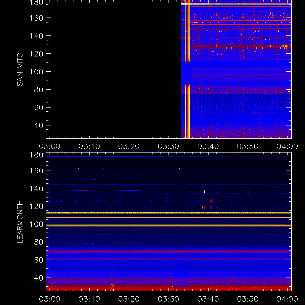This screenshot has height=305, width=305.
Task: Choose the 03:30 time label below Learmonth plot
Action: point(169,299)
